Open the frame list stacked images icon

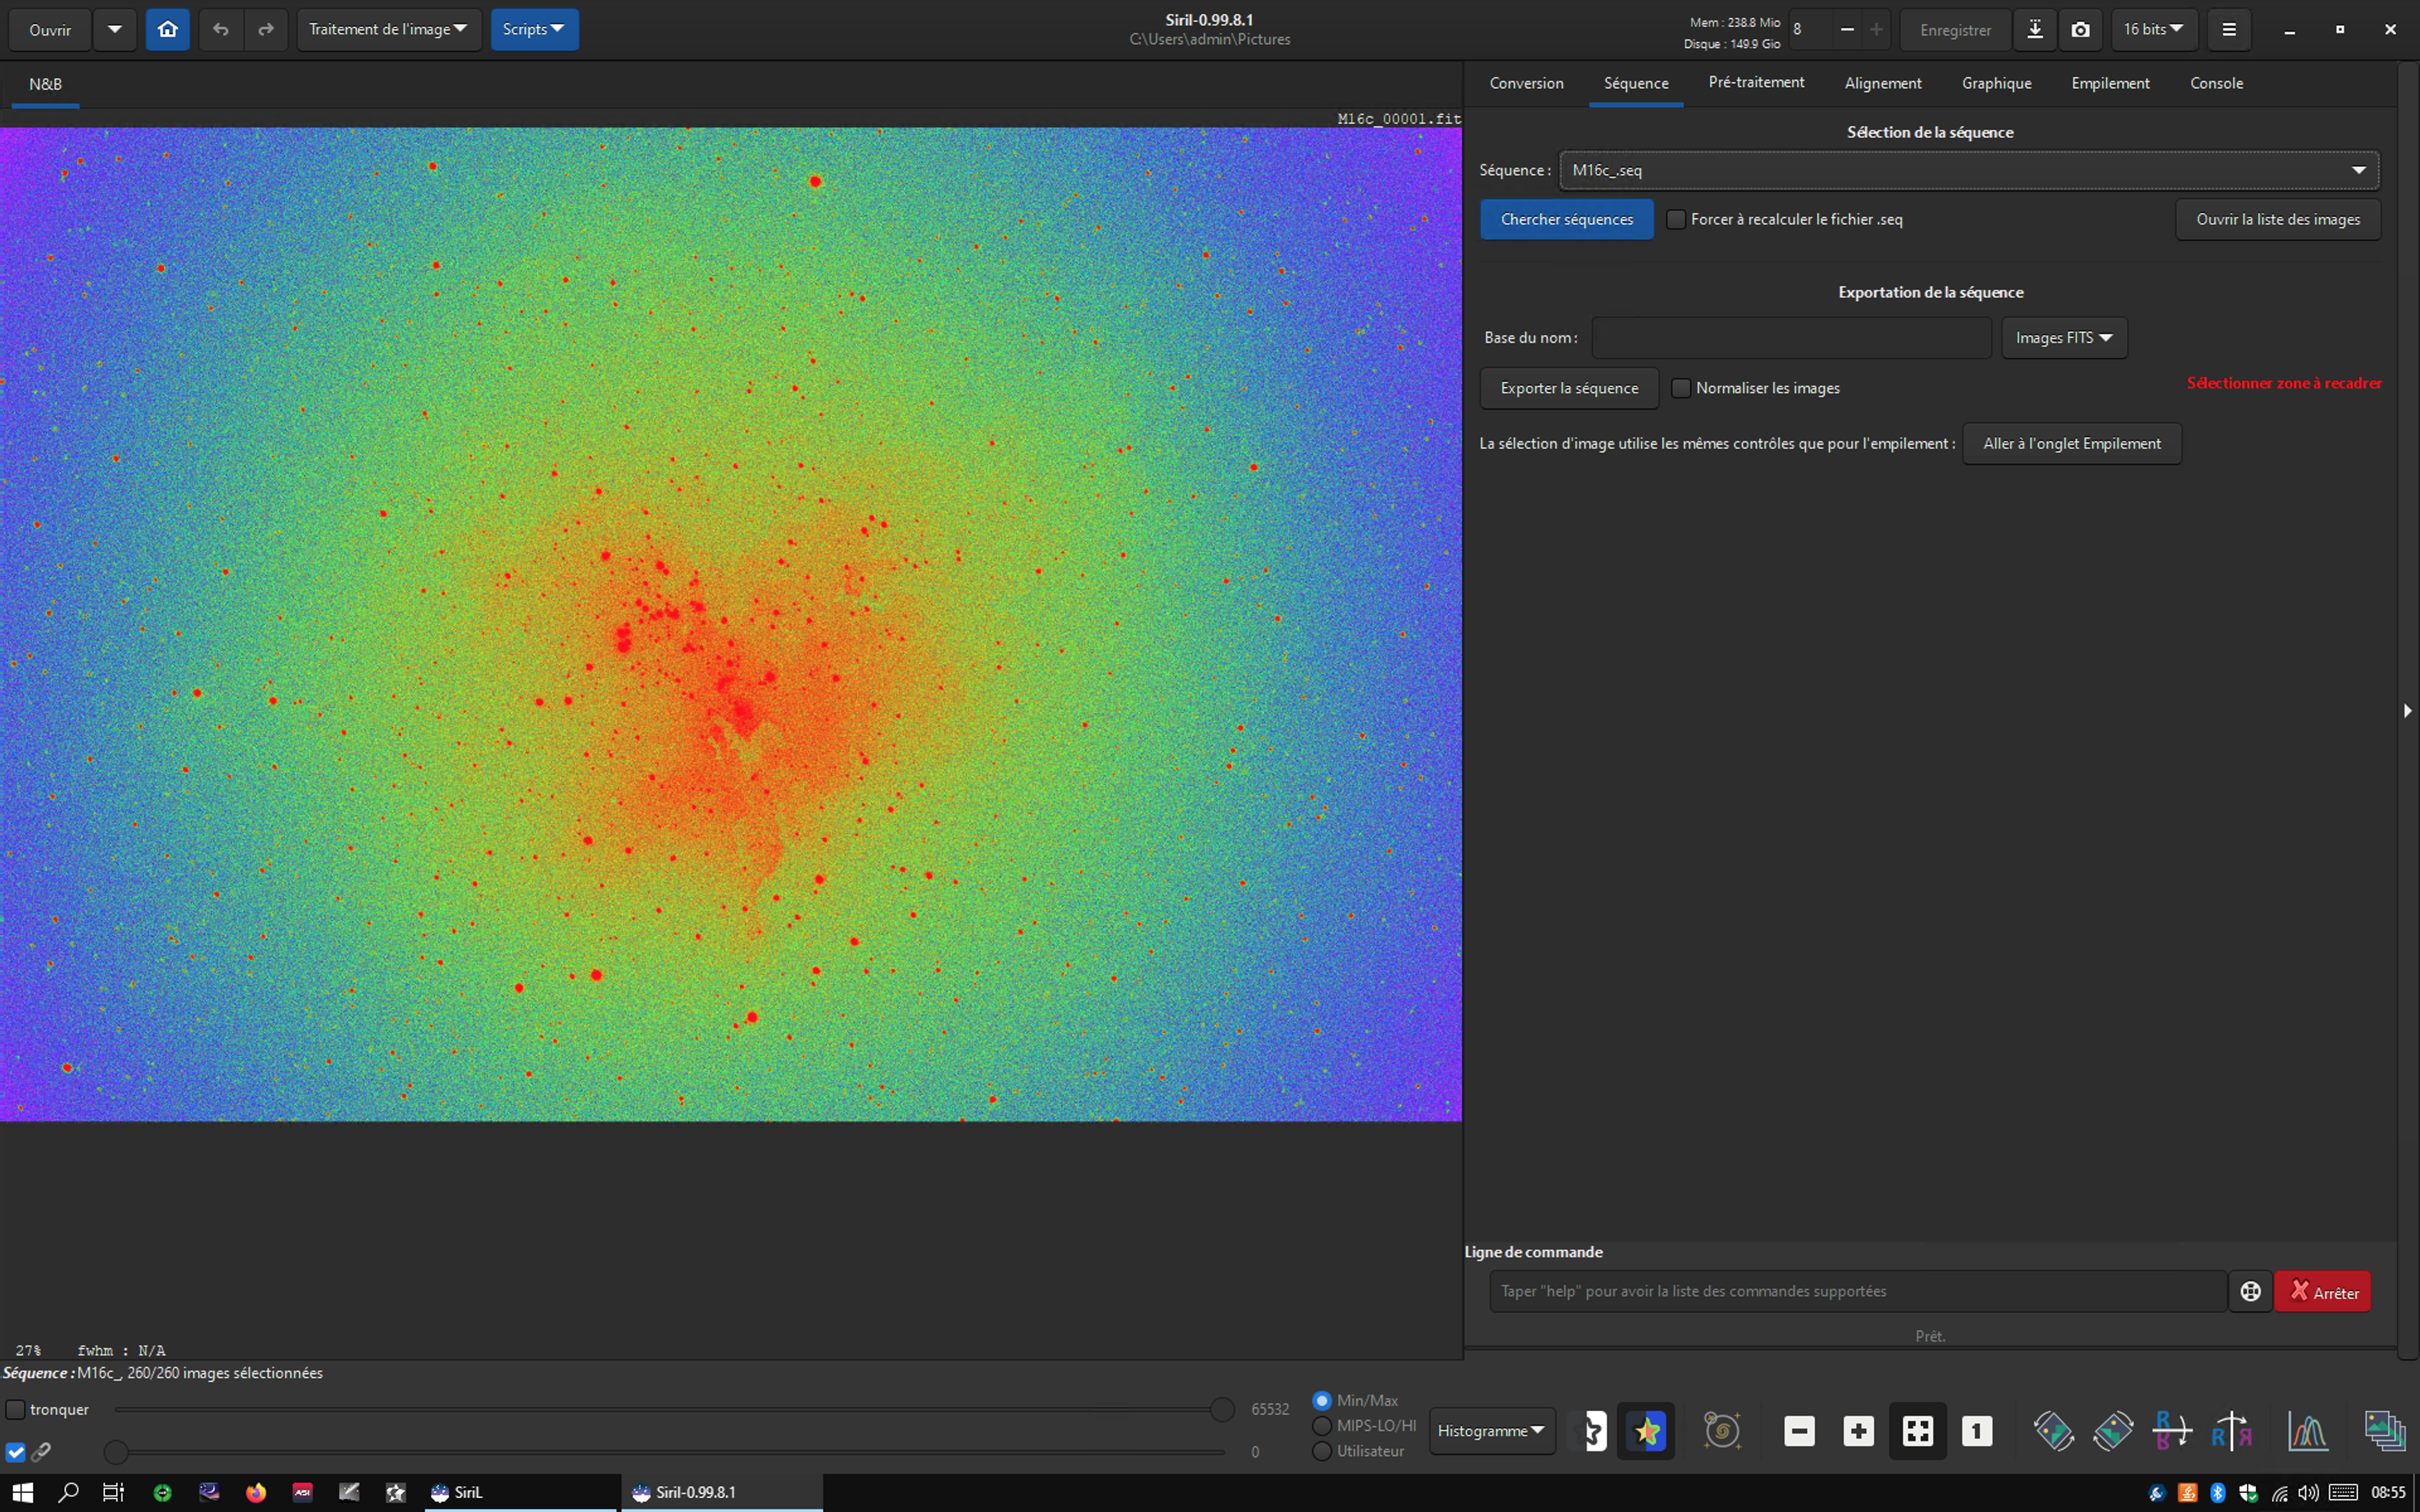pyautogui.click(x=2385, y=1431)
